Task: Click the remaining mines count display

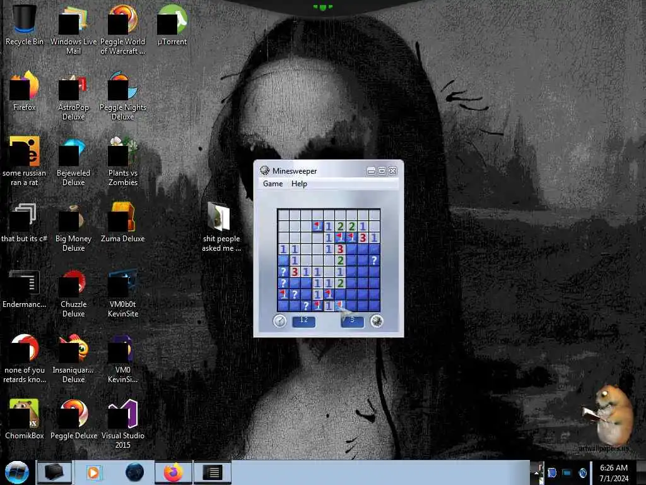Action: pyautogui.click(x=352, y=321)
